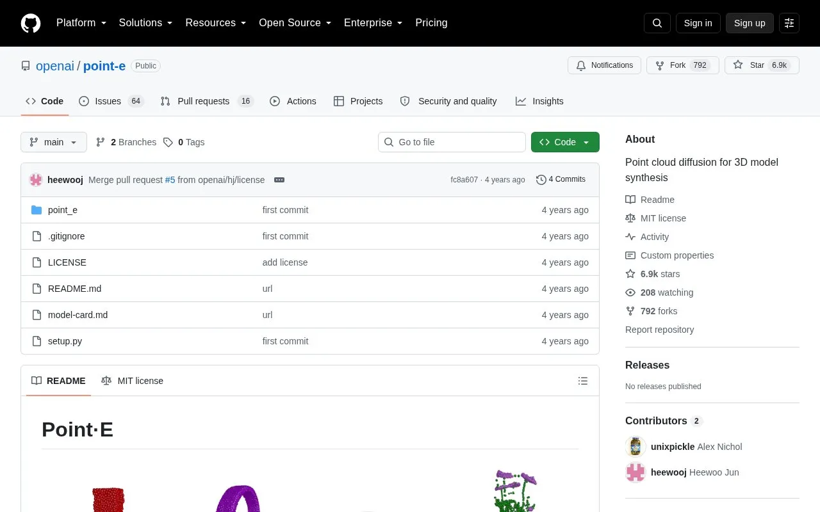Open the search magnifier button
Screen dimensions: 820x512
657,23
